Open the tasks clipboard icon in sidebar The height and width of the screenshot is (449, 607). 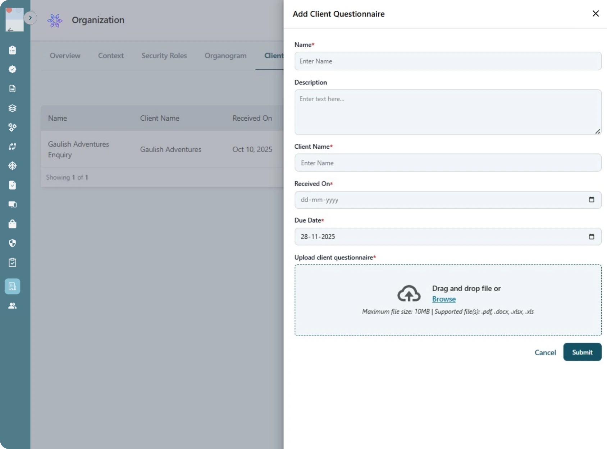click(x=12, y=50)
